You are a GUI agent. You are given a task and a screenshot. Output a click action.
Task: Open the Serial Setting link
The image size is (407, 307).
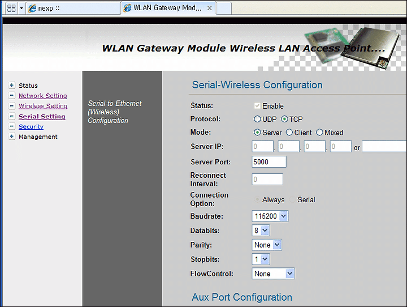click(x=42, y=116)
